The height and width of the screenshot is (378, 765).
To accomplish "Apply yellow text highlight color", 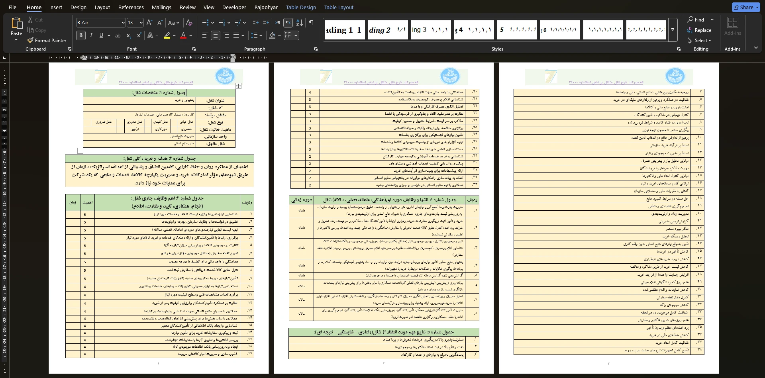I will pyautogui.click(x=167, y=35).
